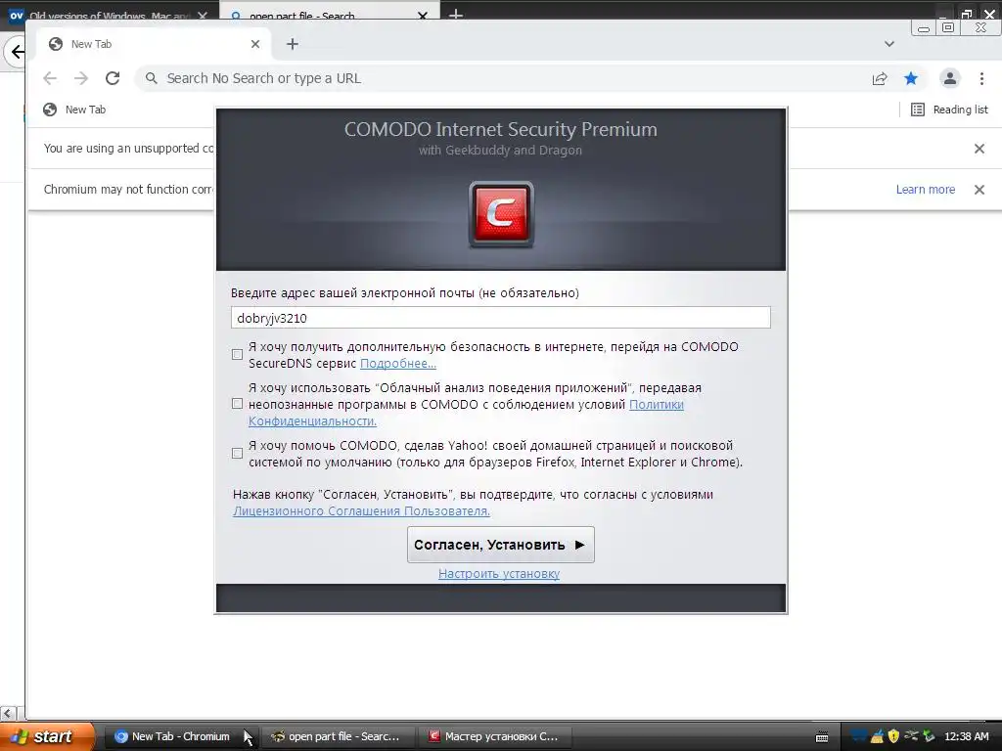Open the Chromium three-dot menu
The image size is (1002, 751).
click(981, 78)
